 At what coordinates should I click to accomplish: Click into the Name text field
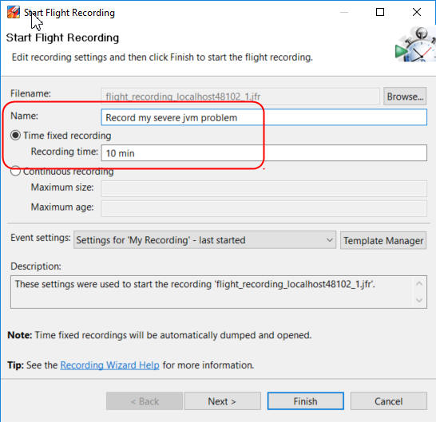tap(264, 117)
